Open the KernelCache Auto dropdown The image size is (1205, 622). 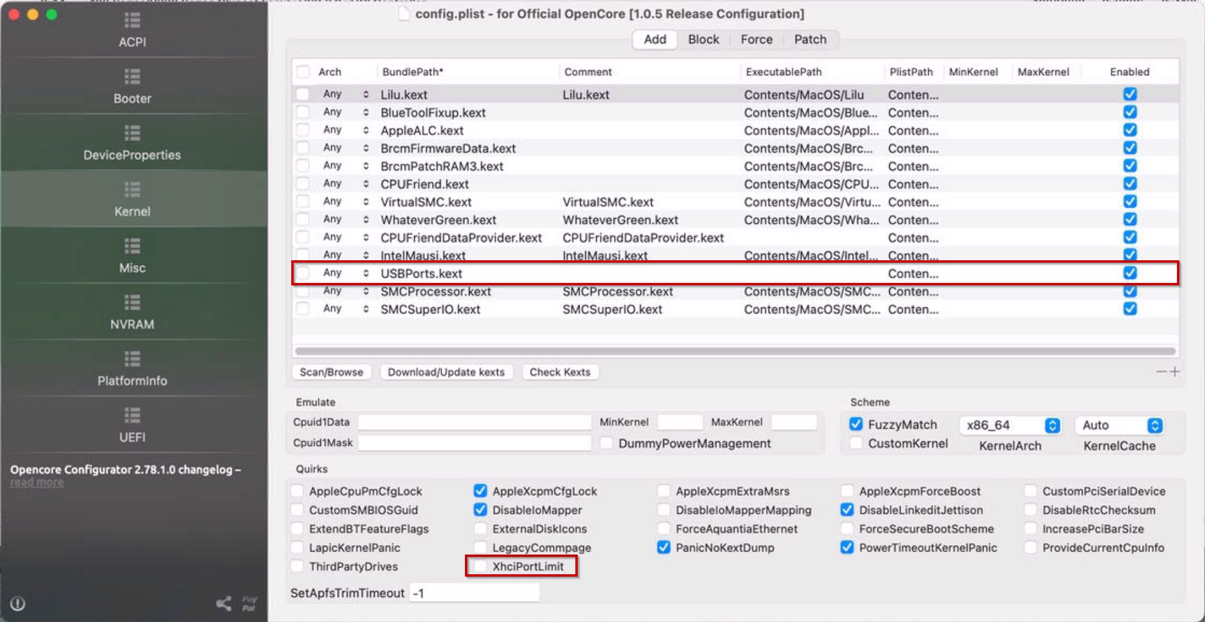tap(1154, 425)
